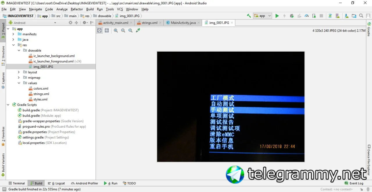Open the Android Profiler from toolbar gauge icon
This screenshot has height=192, width=372.
tap(307, 16)
